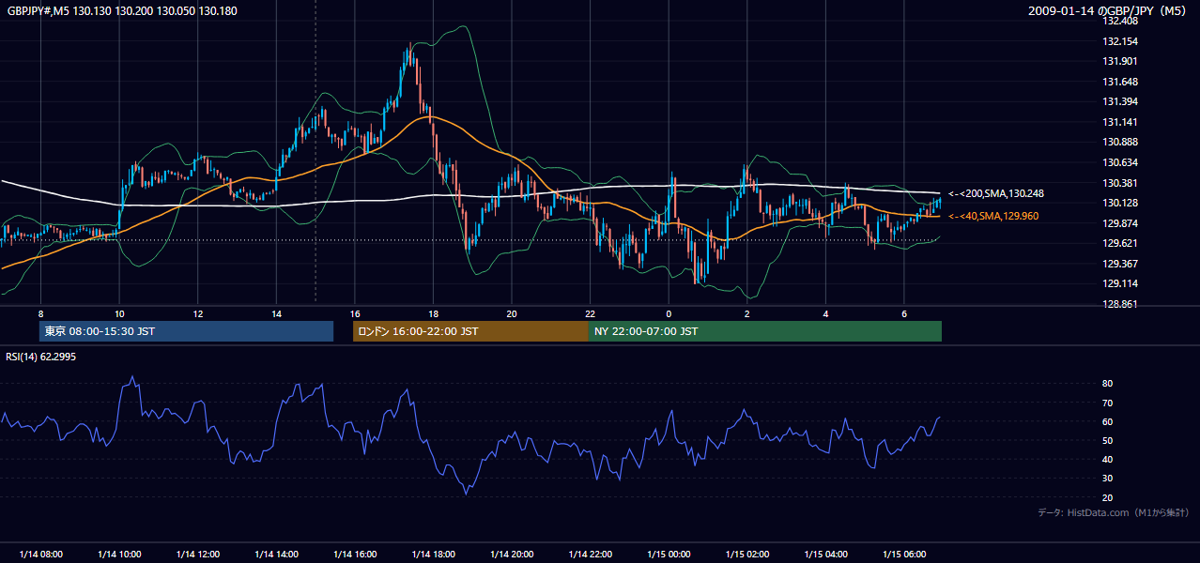Click price axis value 130.888
This screenshot has width=1200, height=563.
[x=1122, y=142]
